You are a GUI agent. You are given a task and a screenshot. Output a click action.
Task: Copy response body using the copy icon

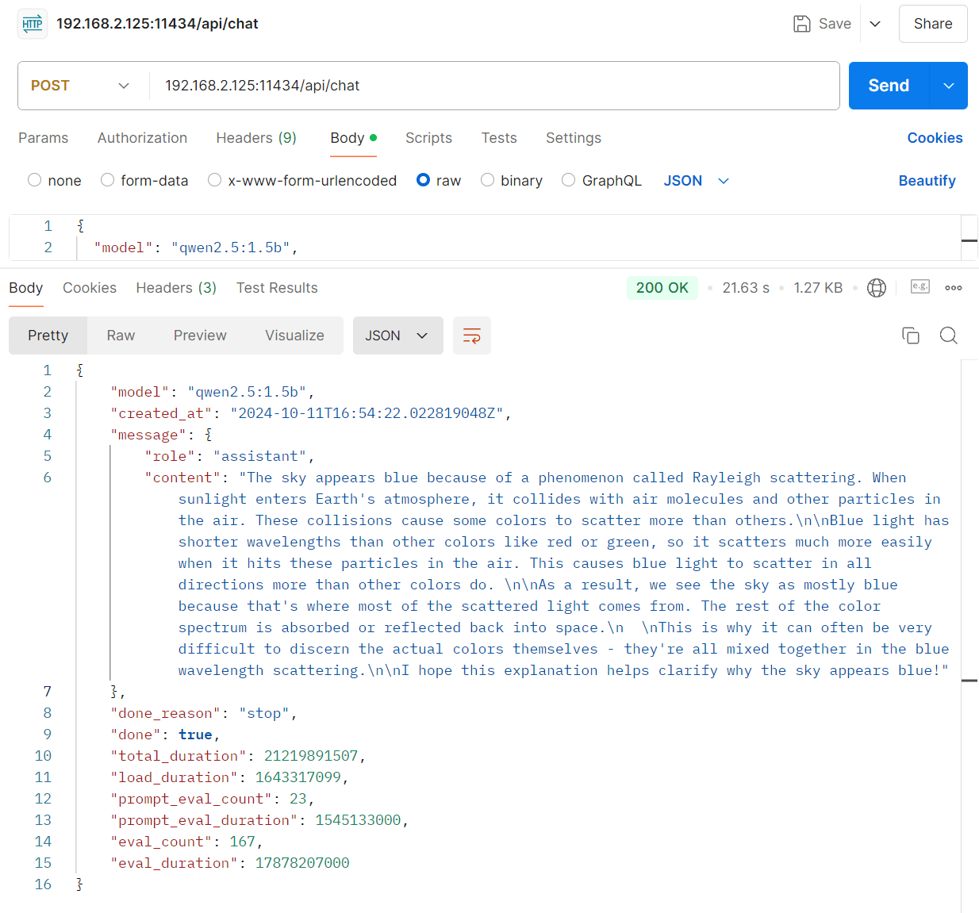click(910, 336)
